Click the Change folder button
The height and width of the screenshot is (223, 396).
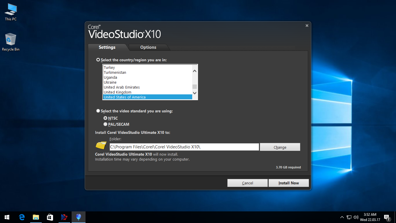pyautogui.click(x=280, y=147)
